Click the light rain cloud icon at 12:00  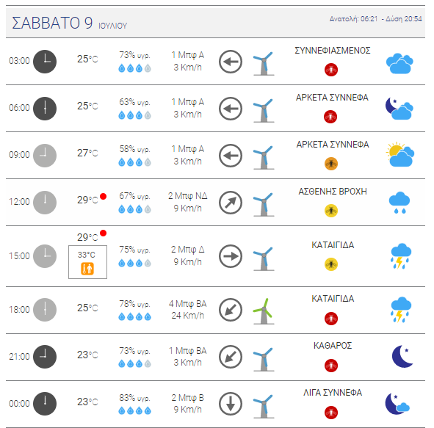tap(399, 202)
